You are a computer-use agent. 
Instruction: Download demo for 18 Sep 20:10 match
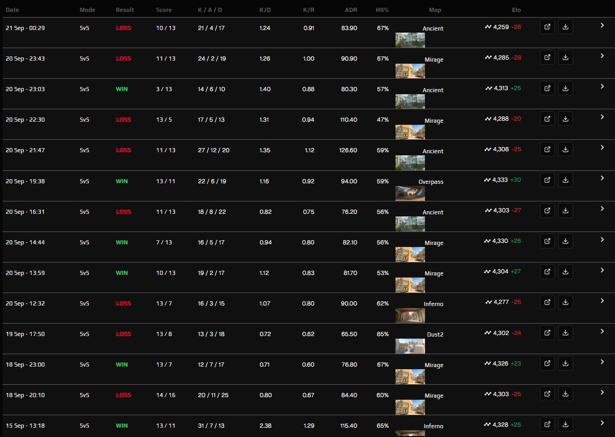[x=565, y=394]
